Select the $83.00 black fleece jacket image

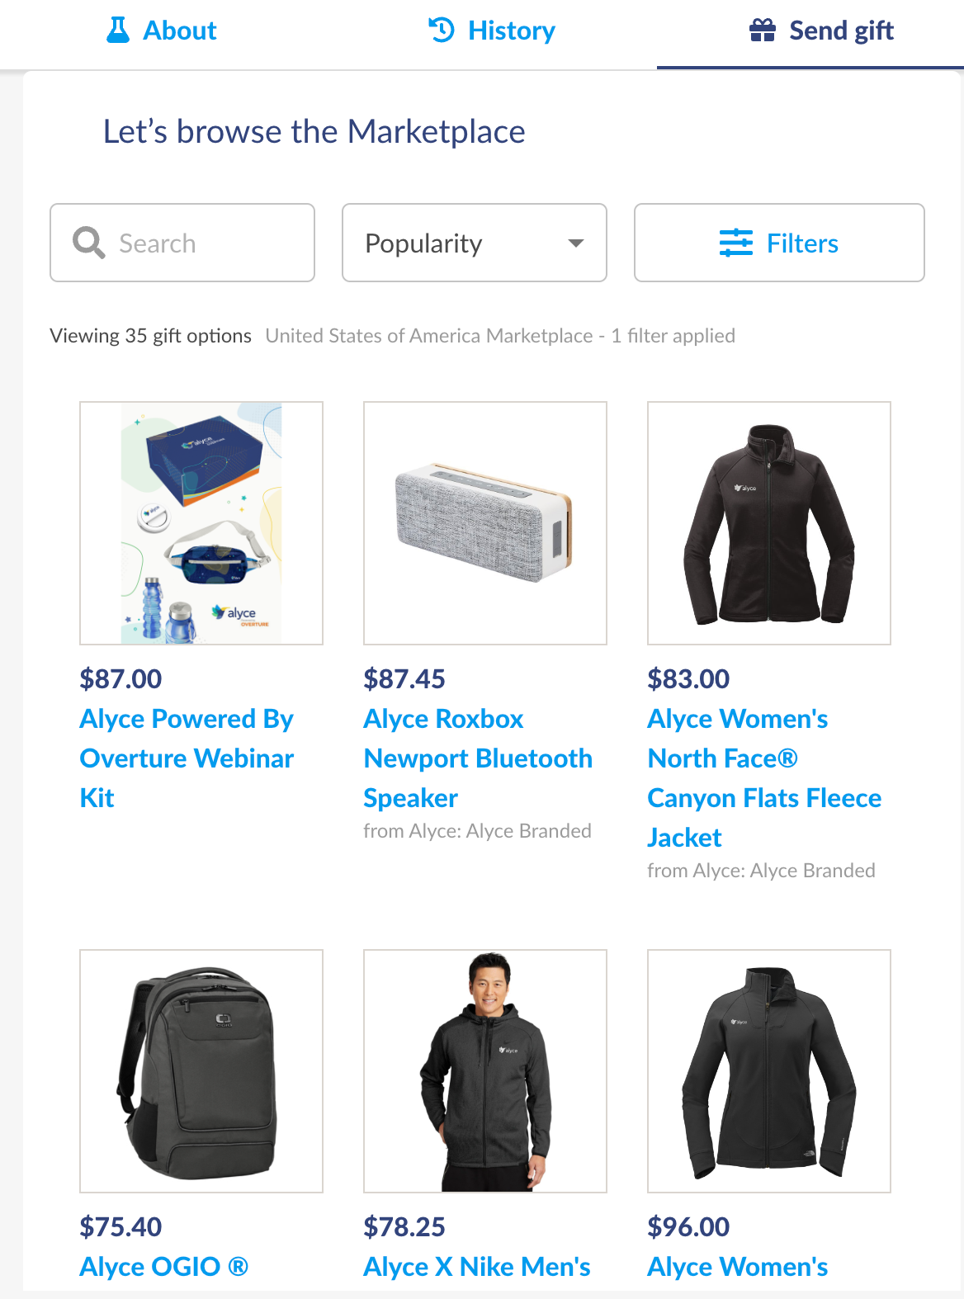(769, 523)
